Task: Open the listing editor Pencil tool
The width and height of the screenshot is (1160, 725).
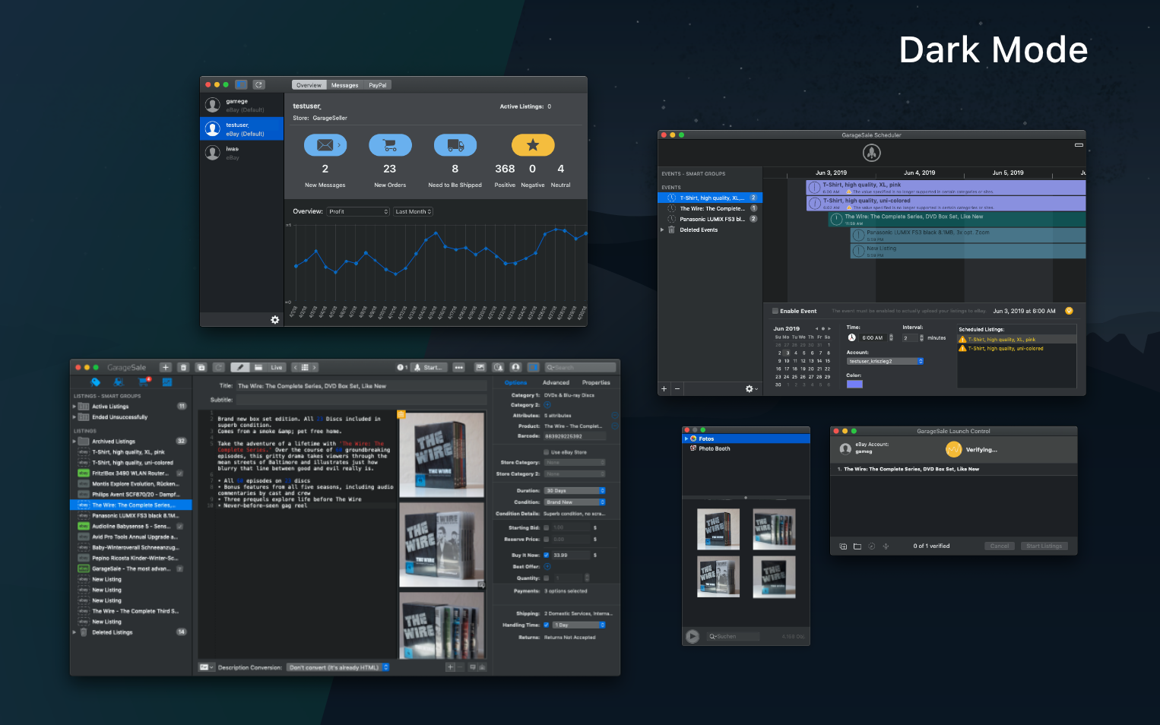Action: pyautogui.click(x=240, y=367)
